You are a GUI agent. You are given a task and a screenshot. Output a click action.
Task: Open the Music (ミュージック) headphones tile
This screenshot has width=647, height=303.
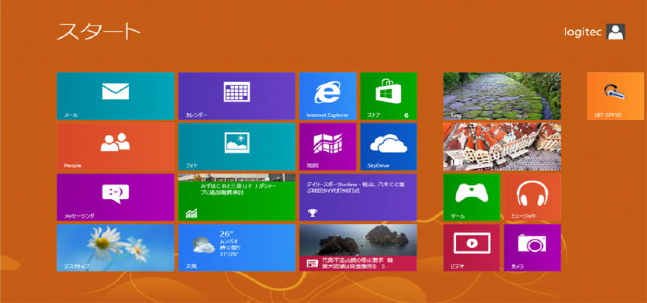(x=533, y=198)
